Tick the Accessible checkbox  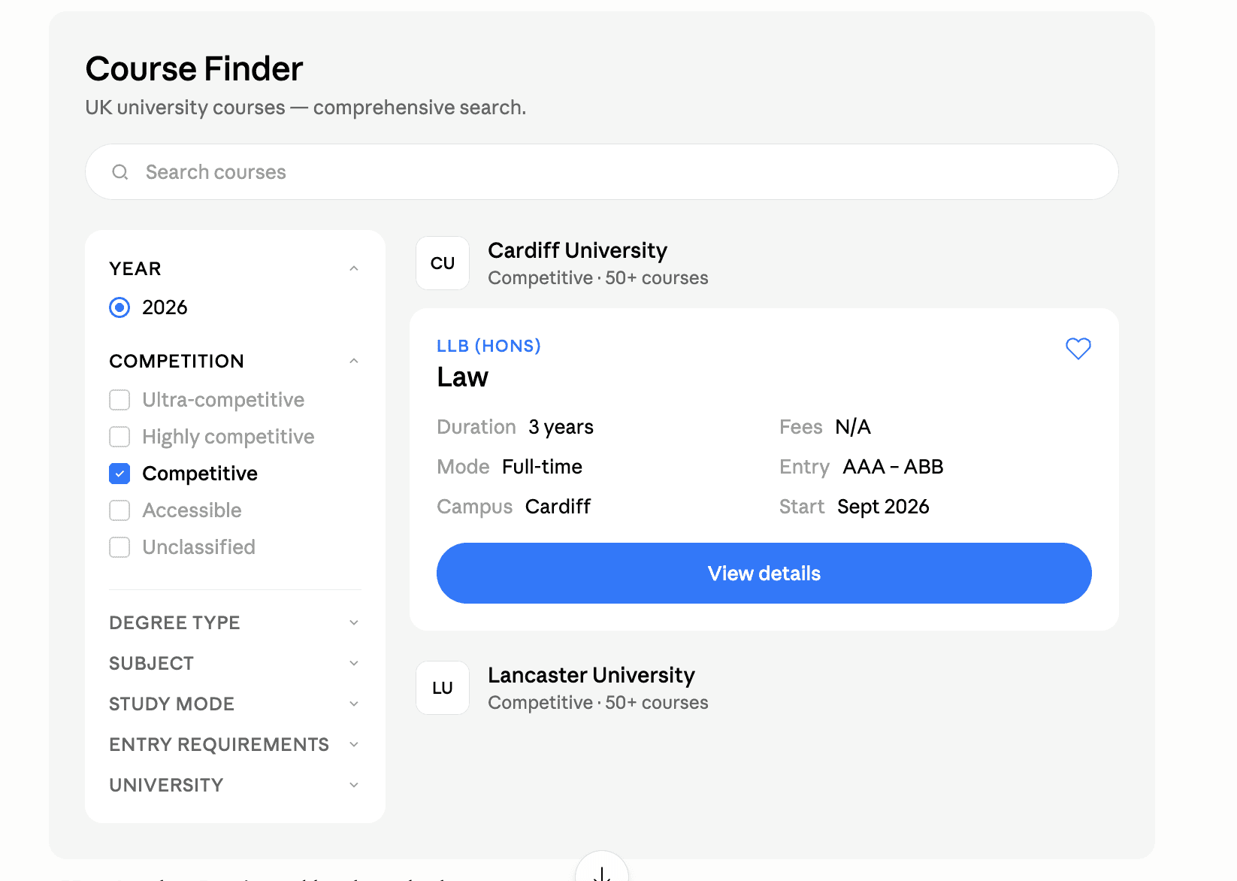click(x=119, y=510)
